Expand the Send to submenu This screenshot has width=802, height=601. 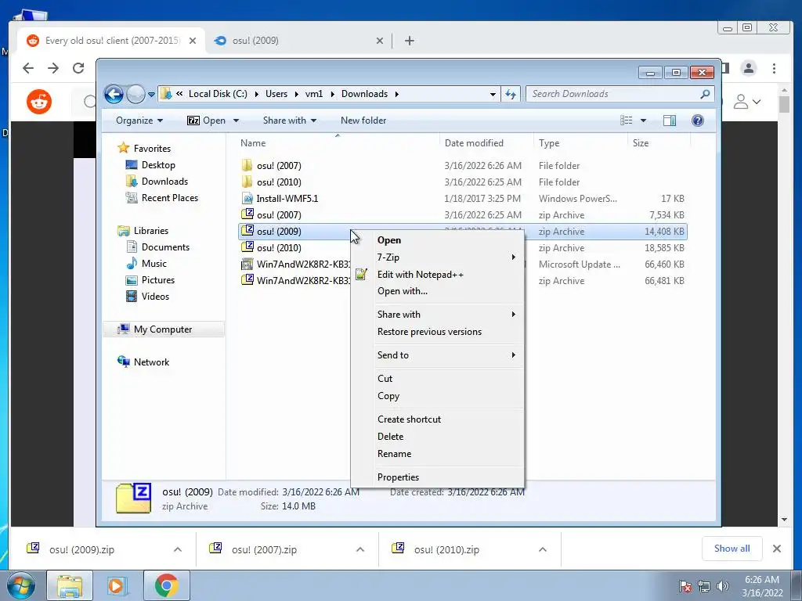[437, 355]
